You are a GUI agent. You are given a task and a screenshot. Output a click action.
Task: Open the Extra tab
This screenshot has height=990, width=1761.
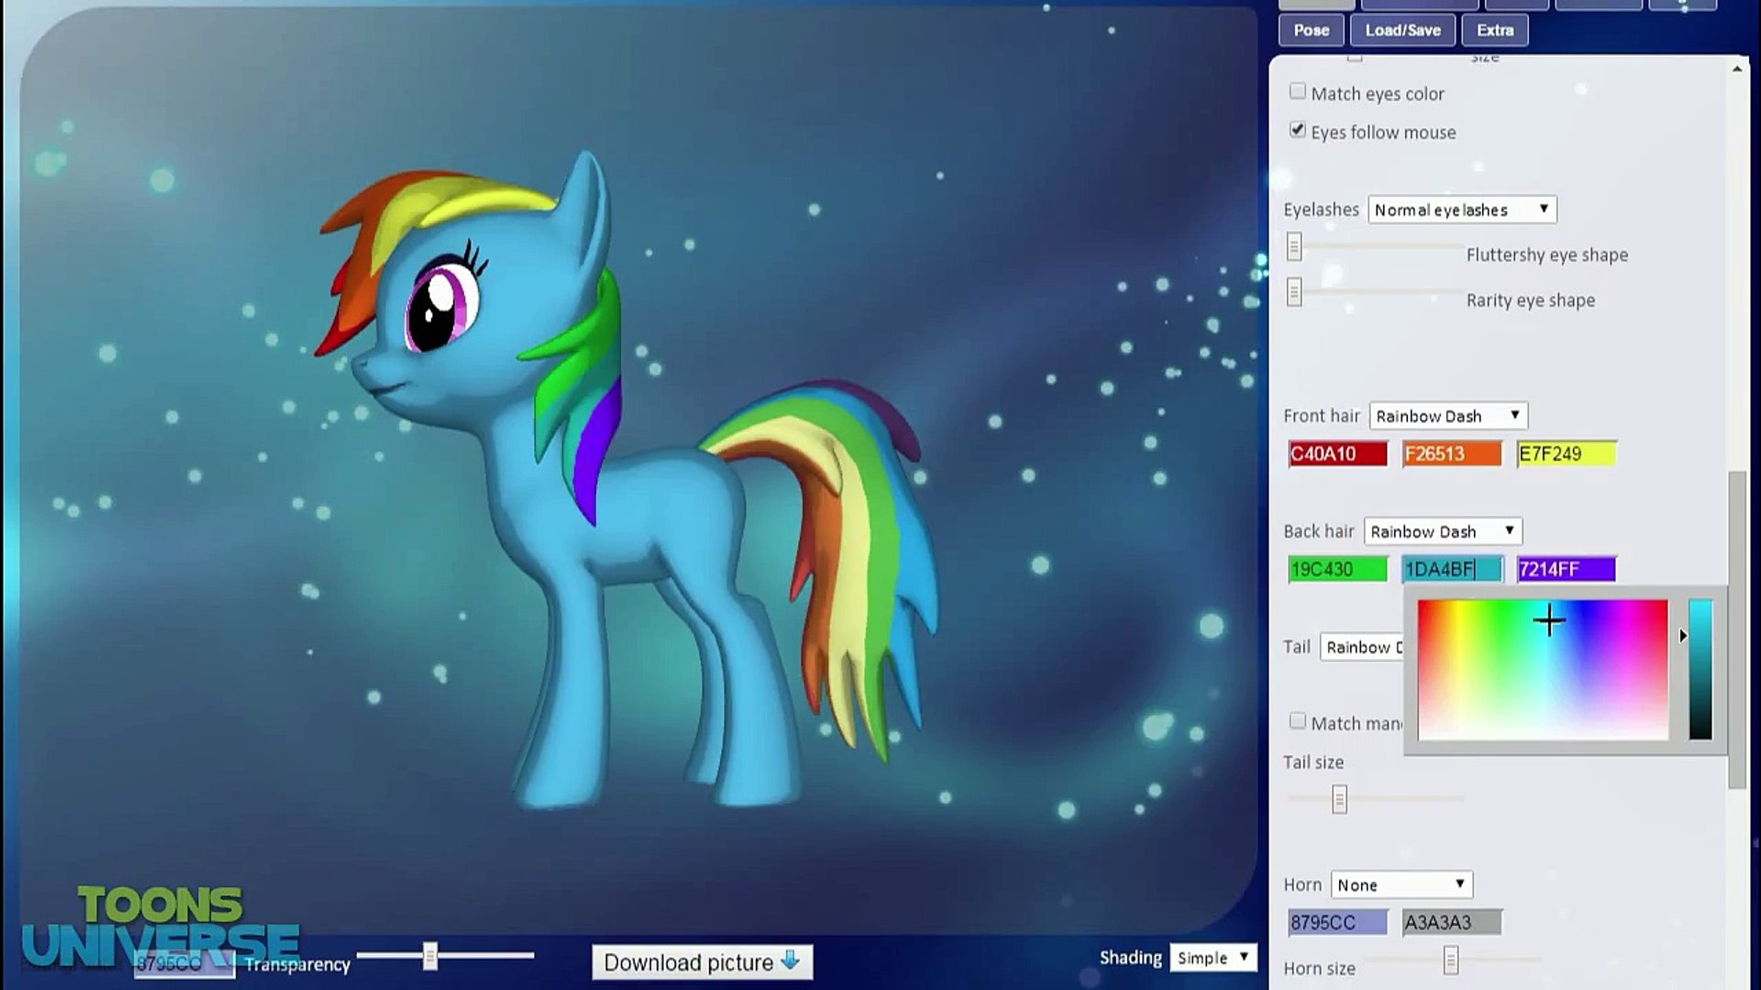[x=1494, y=30]
